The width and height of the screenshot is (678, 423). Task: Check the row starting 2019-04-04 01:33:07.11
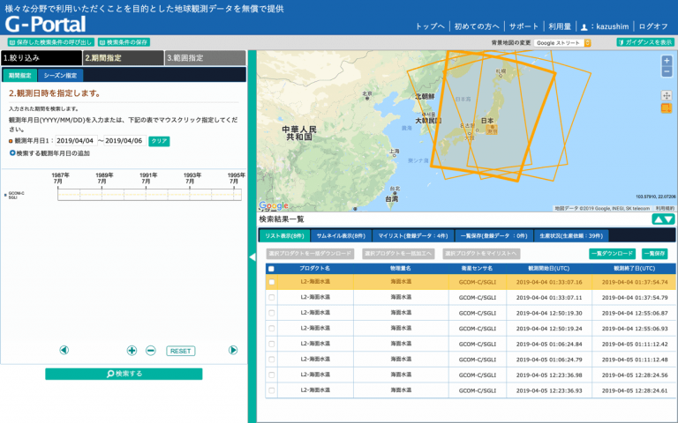point(271,297)
